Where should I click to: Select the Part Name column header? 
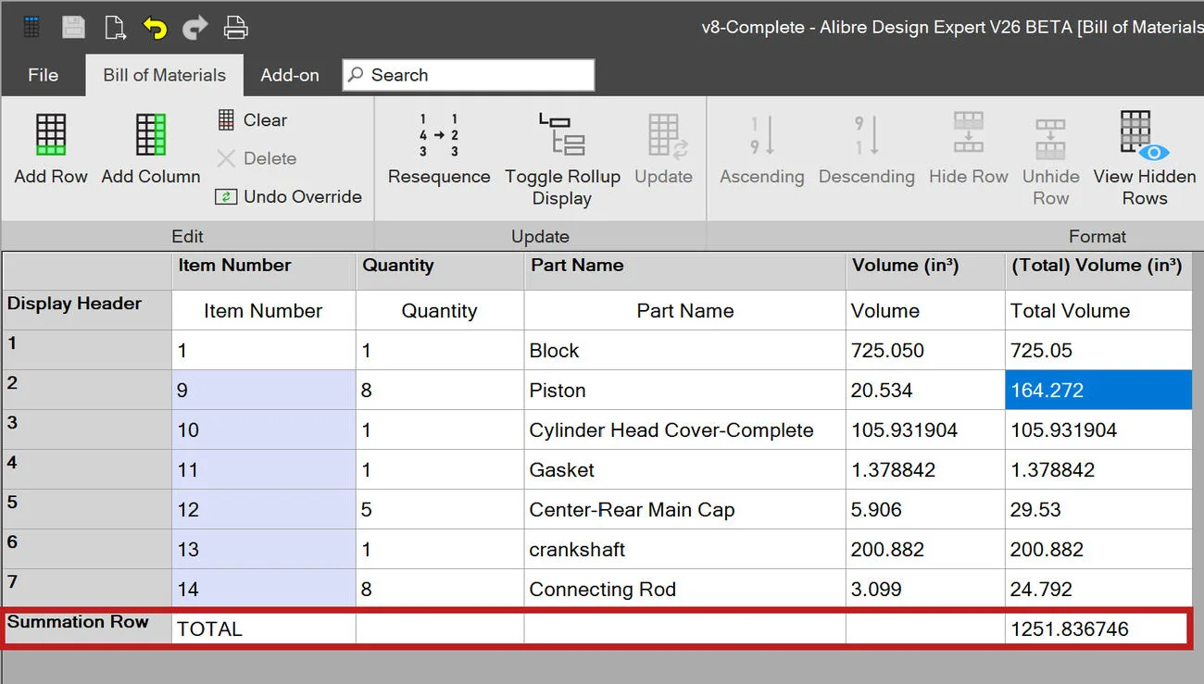pyautogui.click(x=685, y=270)
